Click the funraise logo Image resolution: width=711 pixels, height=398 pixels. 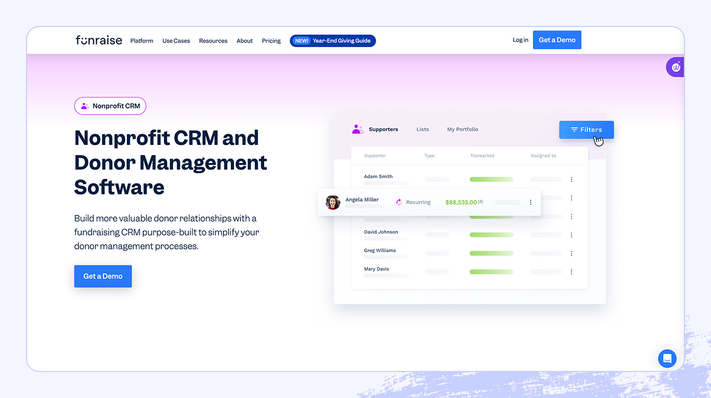[99, 40]
